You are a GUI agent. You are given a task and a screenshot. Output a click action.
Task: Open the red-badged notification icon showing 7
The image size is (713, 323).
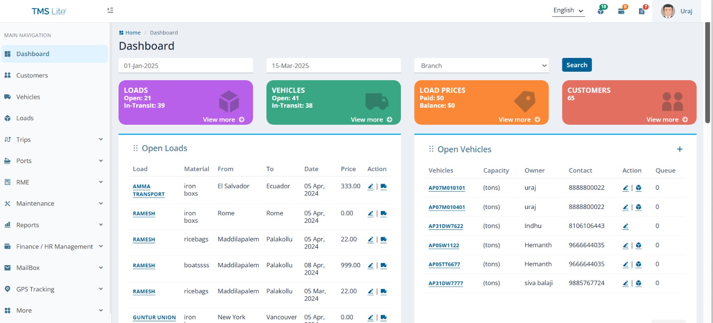[x=642, y=11]
